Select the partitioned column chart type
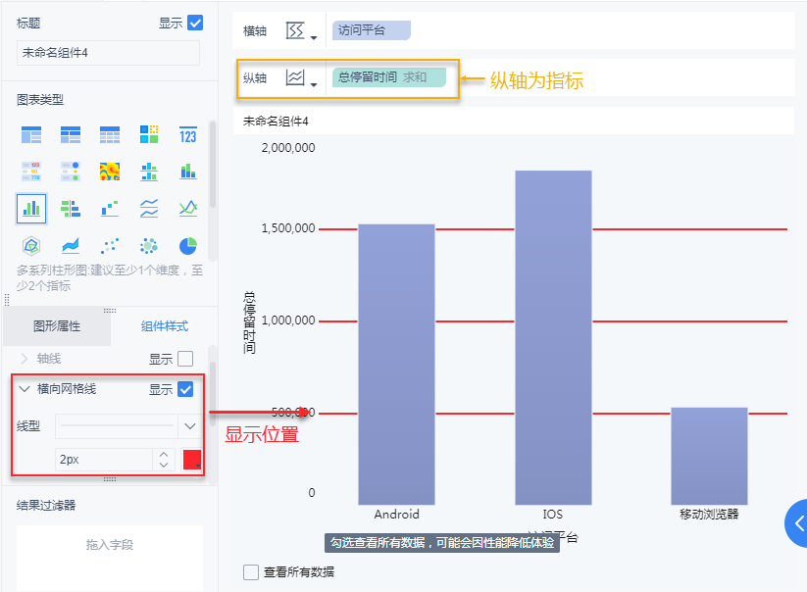 [149, 172]
